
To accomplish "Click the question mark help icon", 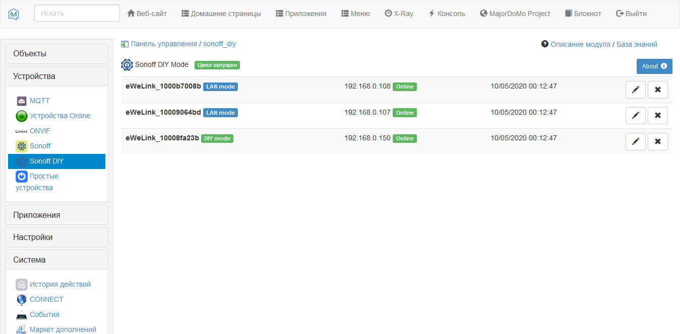I will pyautogui.click(x=545, y=44).
